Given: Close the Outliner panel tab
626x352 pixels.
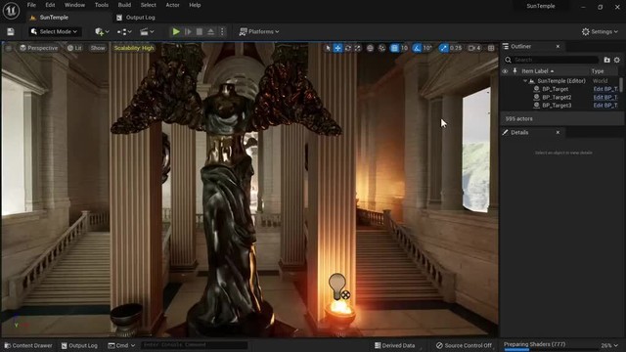Looking at the screenshot, I should (558, 47).
